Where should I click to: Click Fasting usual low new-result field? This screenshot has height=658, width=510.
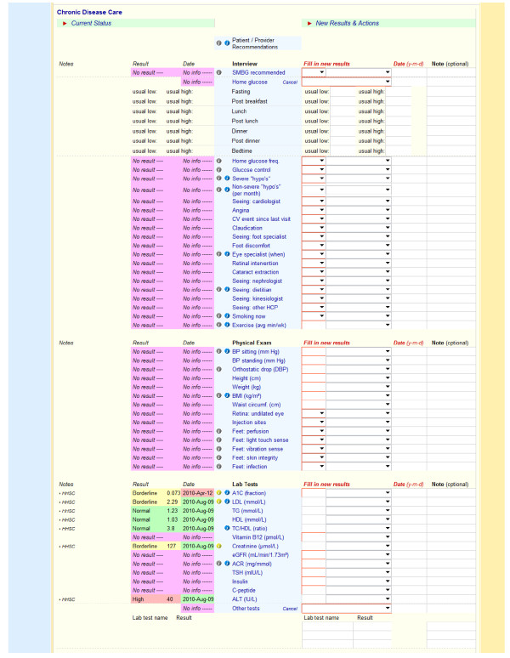pos(343,92)
